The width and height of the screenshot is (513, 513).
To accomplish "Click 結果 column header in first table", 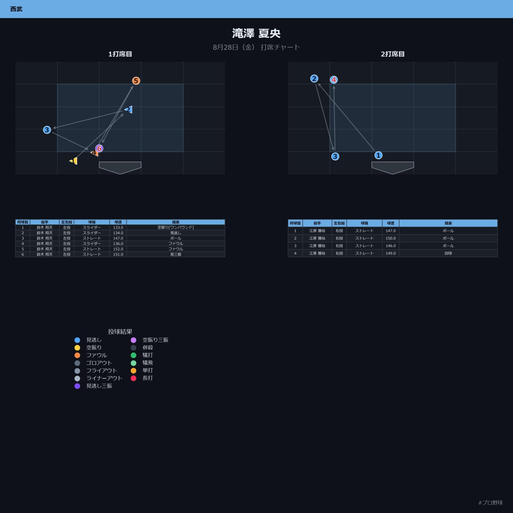I will [x=176, y=222].
